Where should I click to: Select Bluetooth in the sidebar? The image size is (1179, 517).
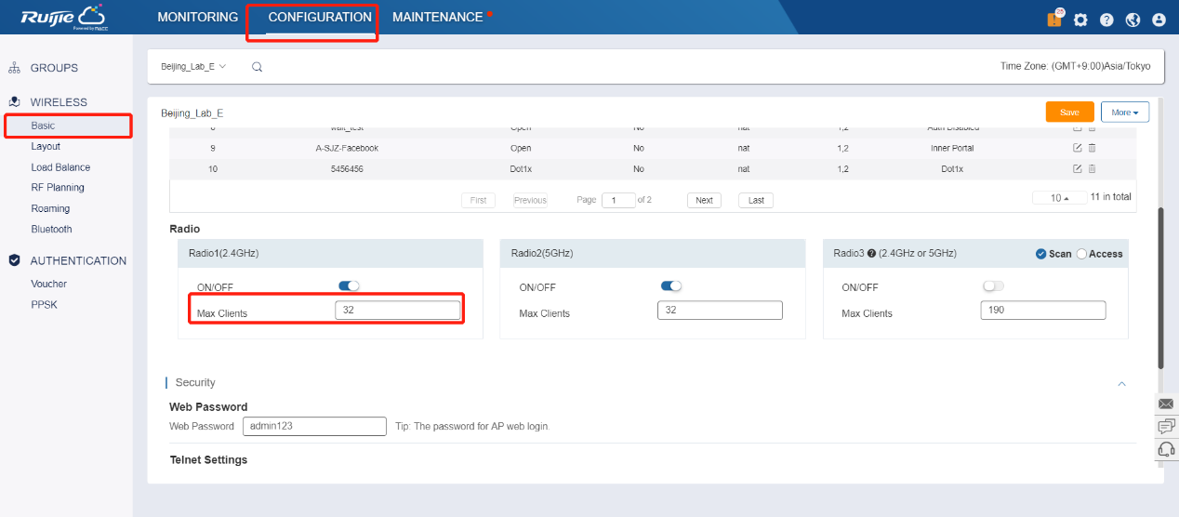tap(51, 229)
